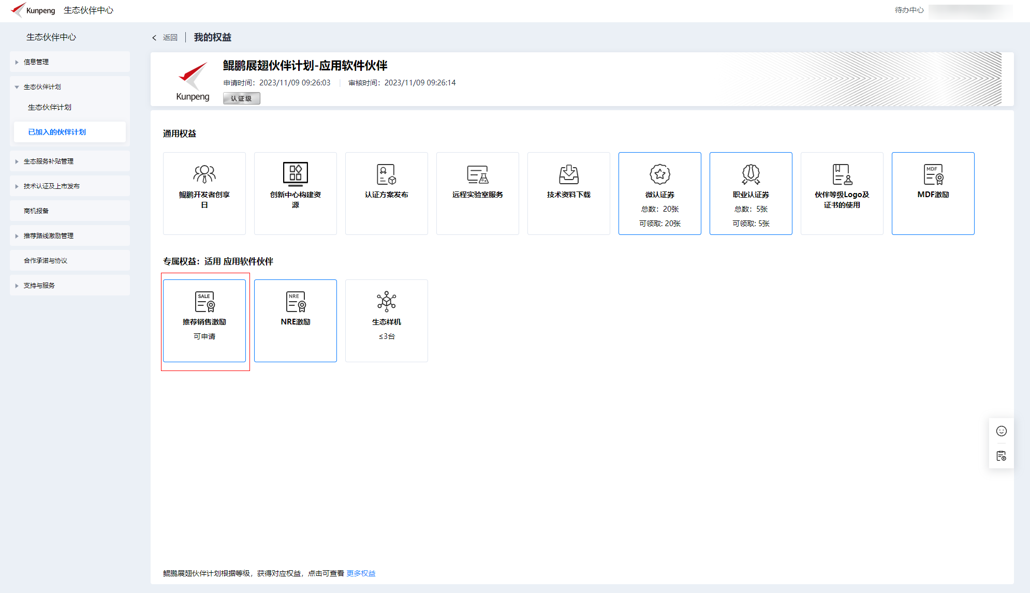Open the NRE激励 certificate icon
Image resolution: width=1030 pixels, height=593 pixels.
tap(296, 302)
